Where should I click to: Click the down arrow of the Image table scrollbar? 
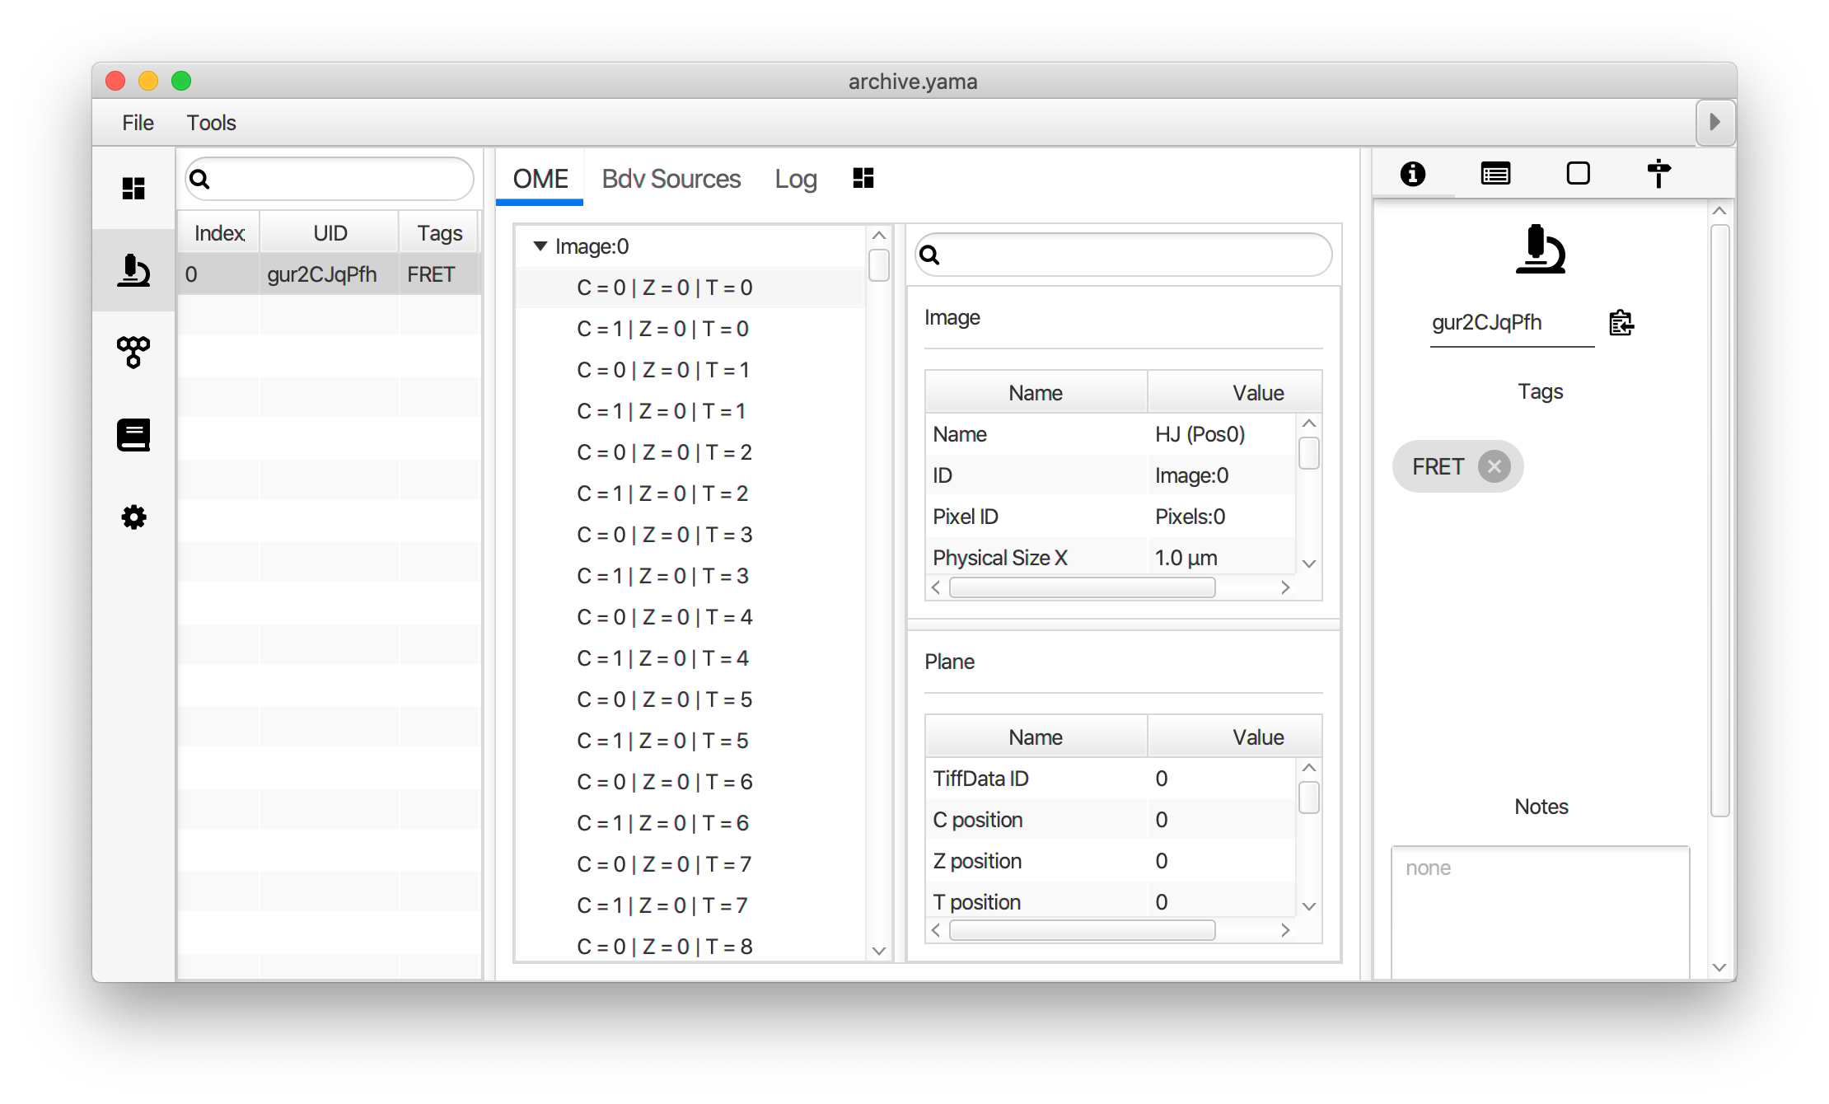click(1308, 564)
